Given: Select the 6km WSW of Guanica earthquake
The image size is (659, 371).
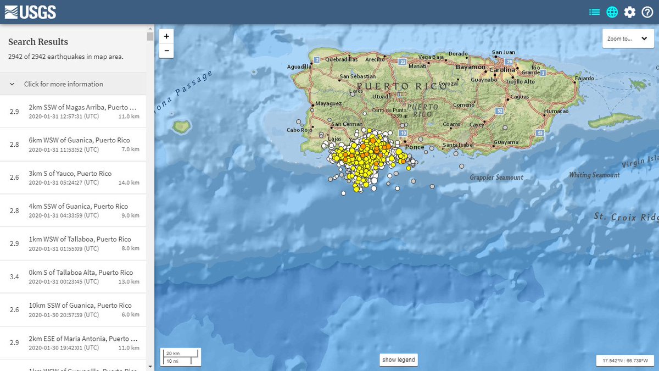Looking at the screenshot, I should (x=73, y=145).
